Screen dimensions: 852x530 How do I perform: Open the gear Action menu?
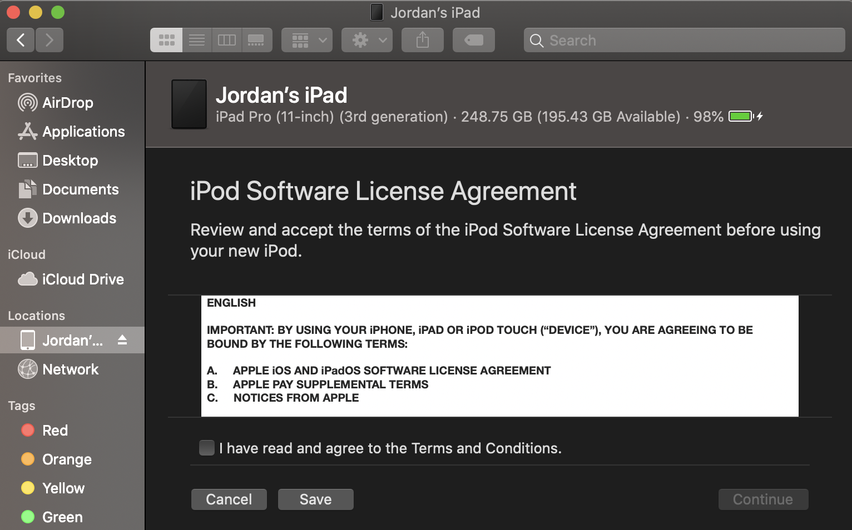(x=367, y=40)
